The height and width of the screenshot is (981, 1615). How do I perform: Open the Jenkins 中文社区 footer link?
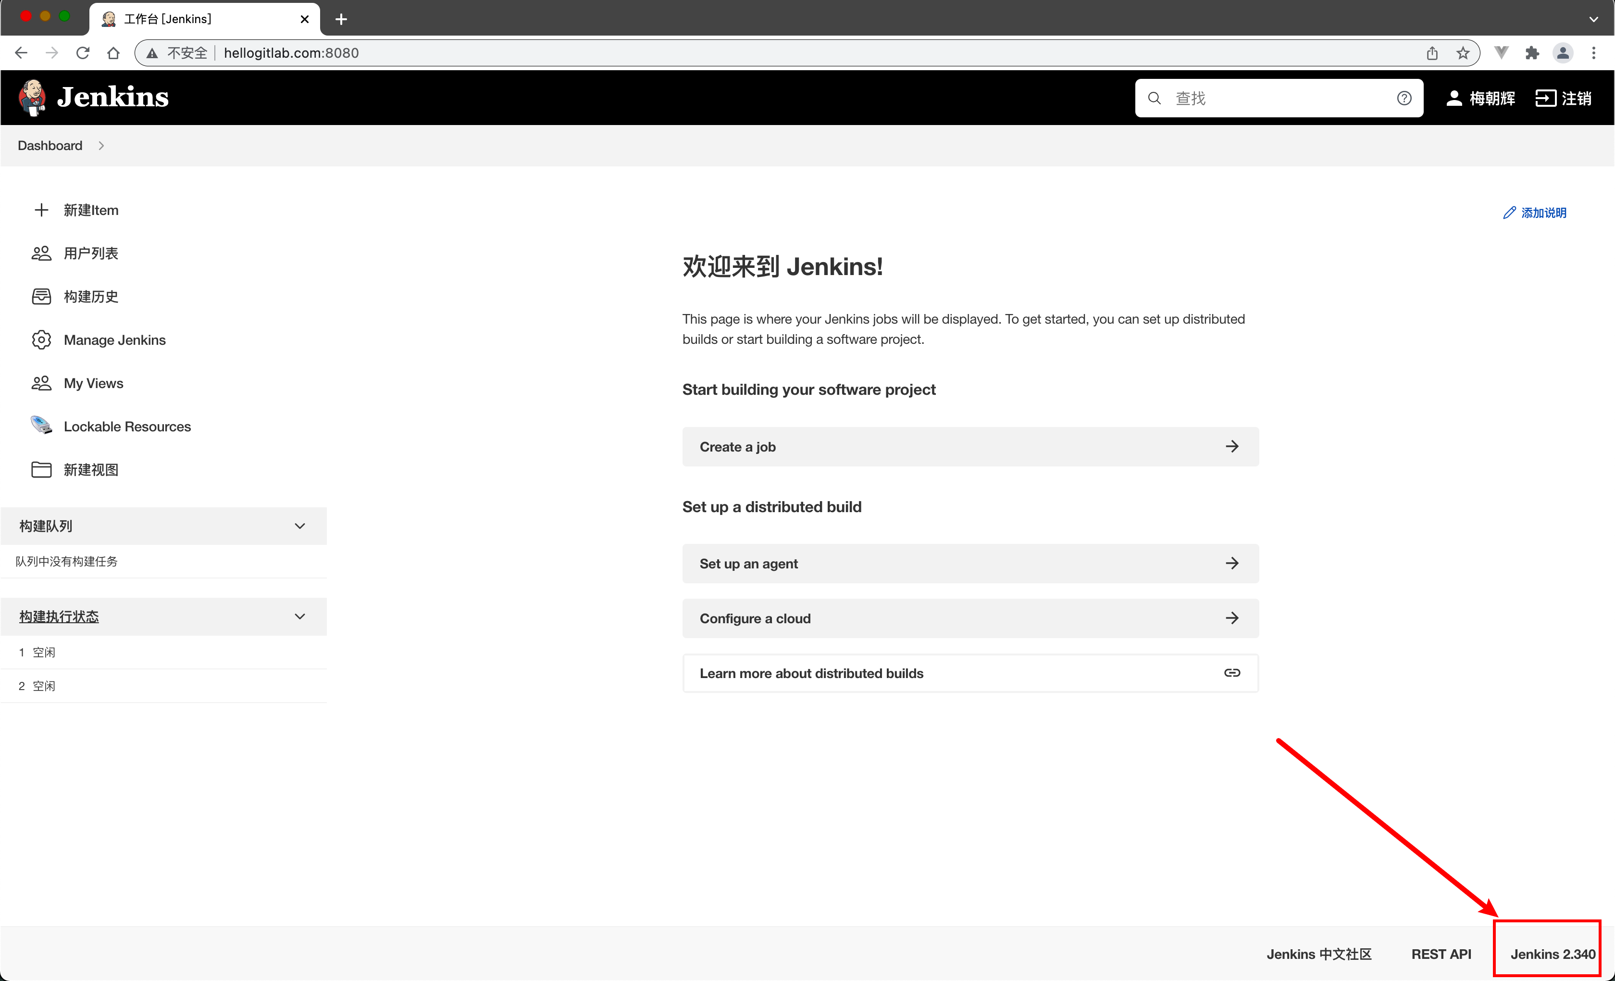point(1319,954)
